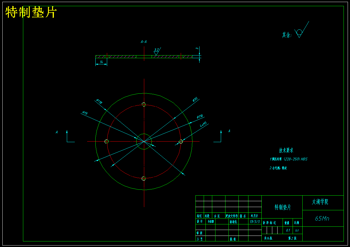Select the 重量 column header
350x247 pixels.
click(287, 223)
